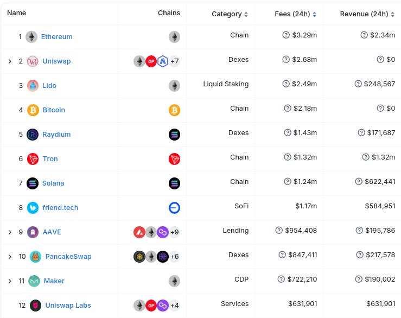Click the help icon beside Maker fees $722,210
The width and height of the screenshot is (401, 318).
[x=281, y=279]
